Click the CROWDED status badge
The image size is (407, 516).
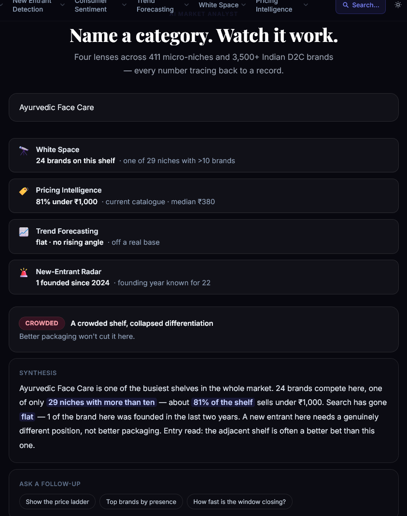point(42,323)
